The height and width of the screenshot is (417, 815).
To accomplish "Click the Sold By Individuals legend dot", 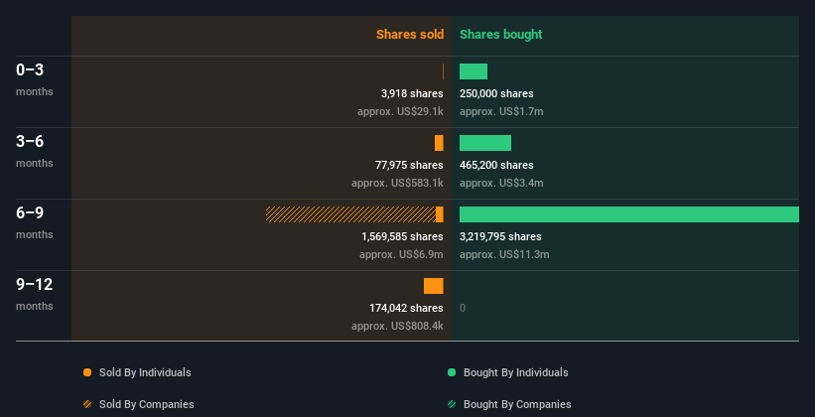I will [x=87, y=372].
